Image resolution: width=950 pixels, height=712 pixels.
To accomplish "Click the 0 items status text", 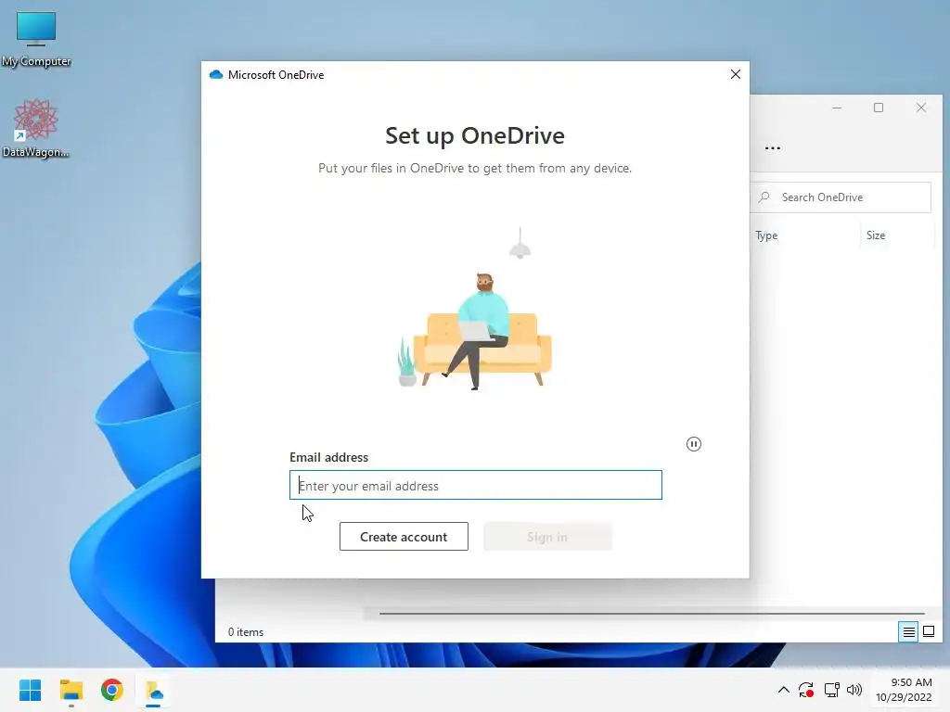I will point(246,632).
